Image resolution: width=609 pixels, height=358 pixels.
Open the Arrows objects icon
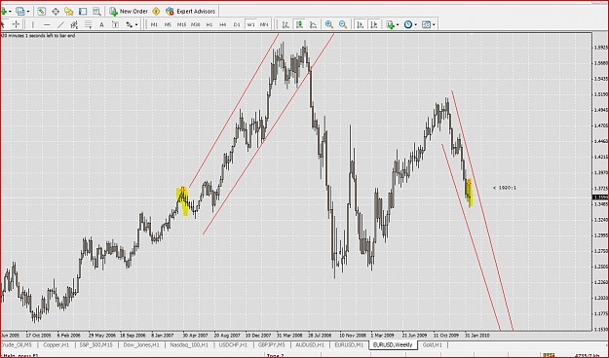[x=129, y=25]
